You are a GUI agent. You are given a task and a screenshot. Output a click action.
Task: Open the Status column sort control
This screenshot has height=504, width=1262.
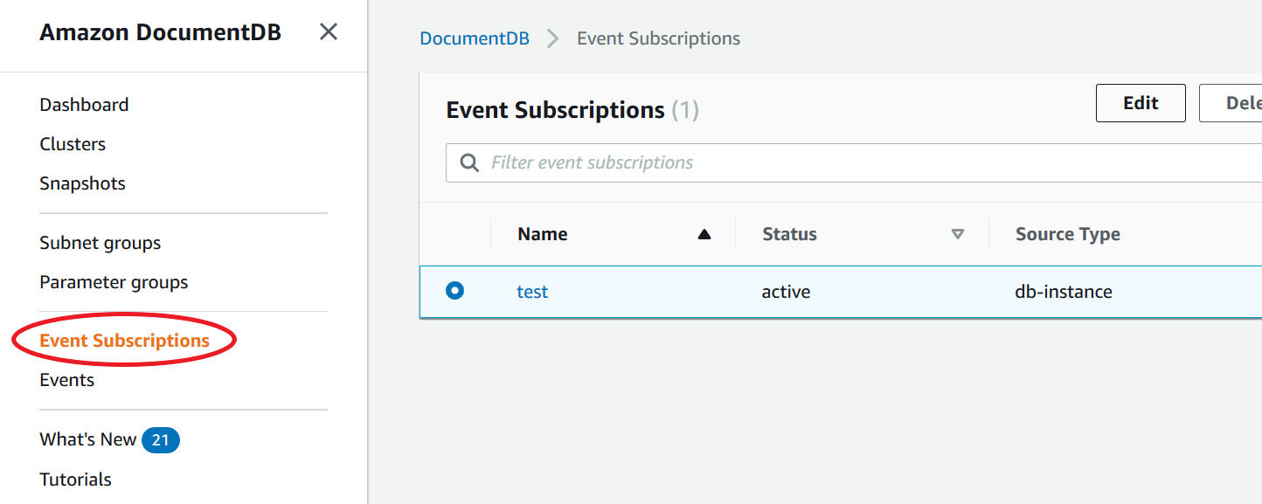(958, 234)
